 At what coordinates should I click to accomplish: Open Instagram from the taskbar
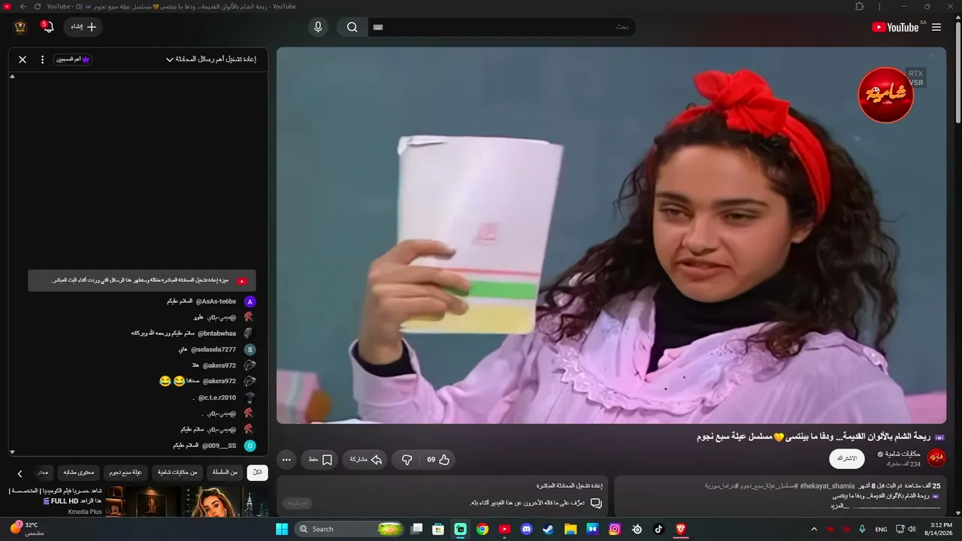click(615, 529)
